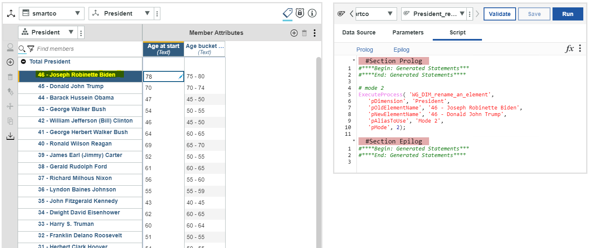Open the top President dimension dropdown
This screenshot has height=248, width=596.
coord(121,14)
